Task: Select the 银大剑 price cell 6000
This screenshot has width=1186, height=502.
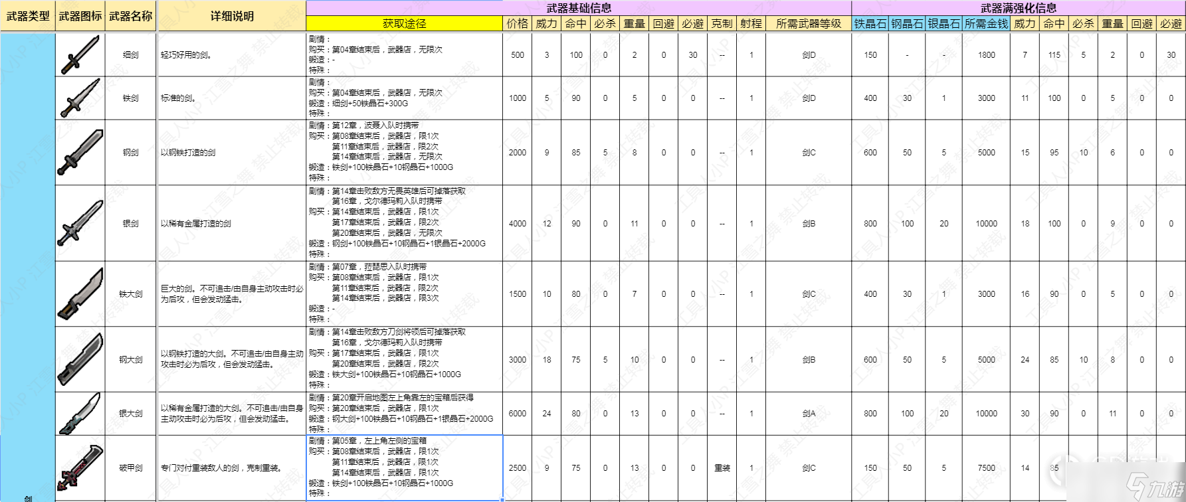Action: pos(518,413)
